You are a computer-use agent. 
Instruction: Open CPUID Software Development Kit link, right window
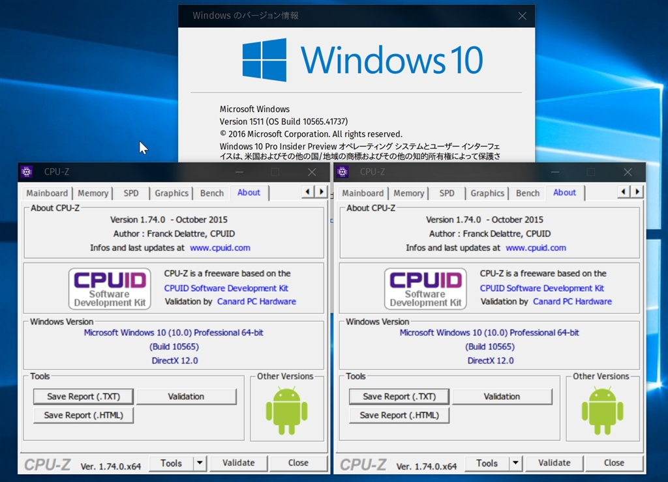[x=542, y=288]
